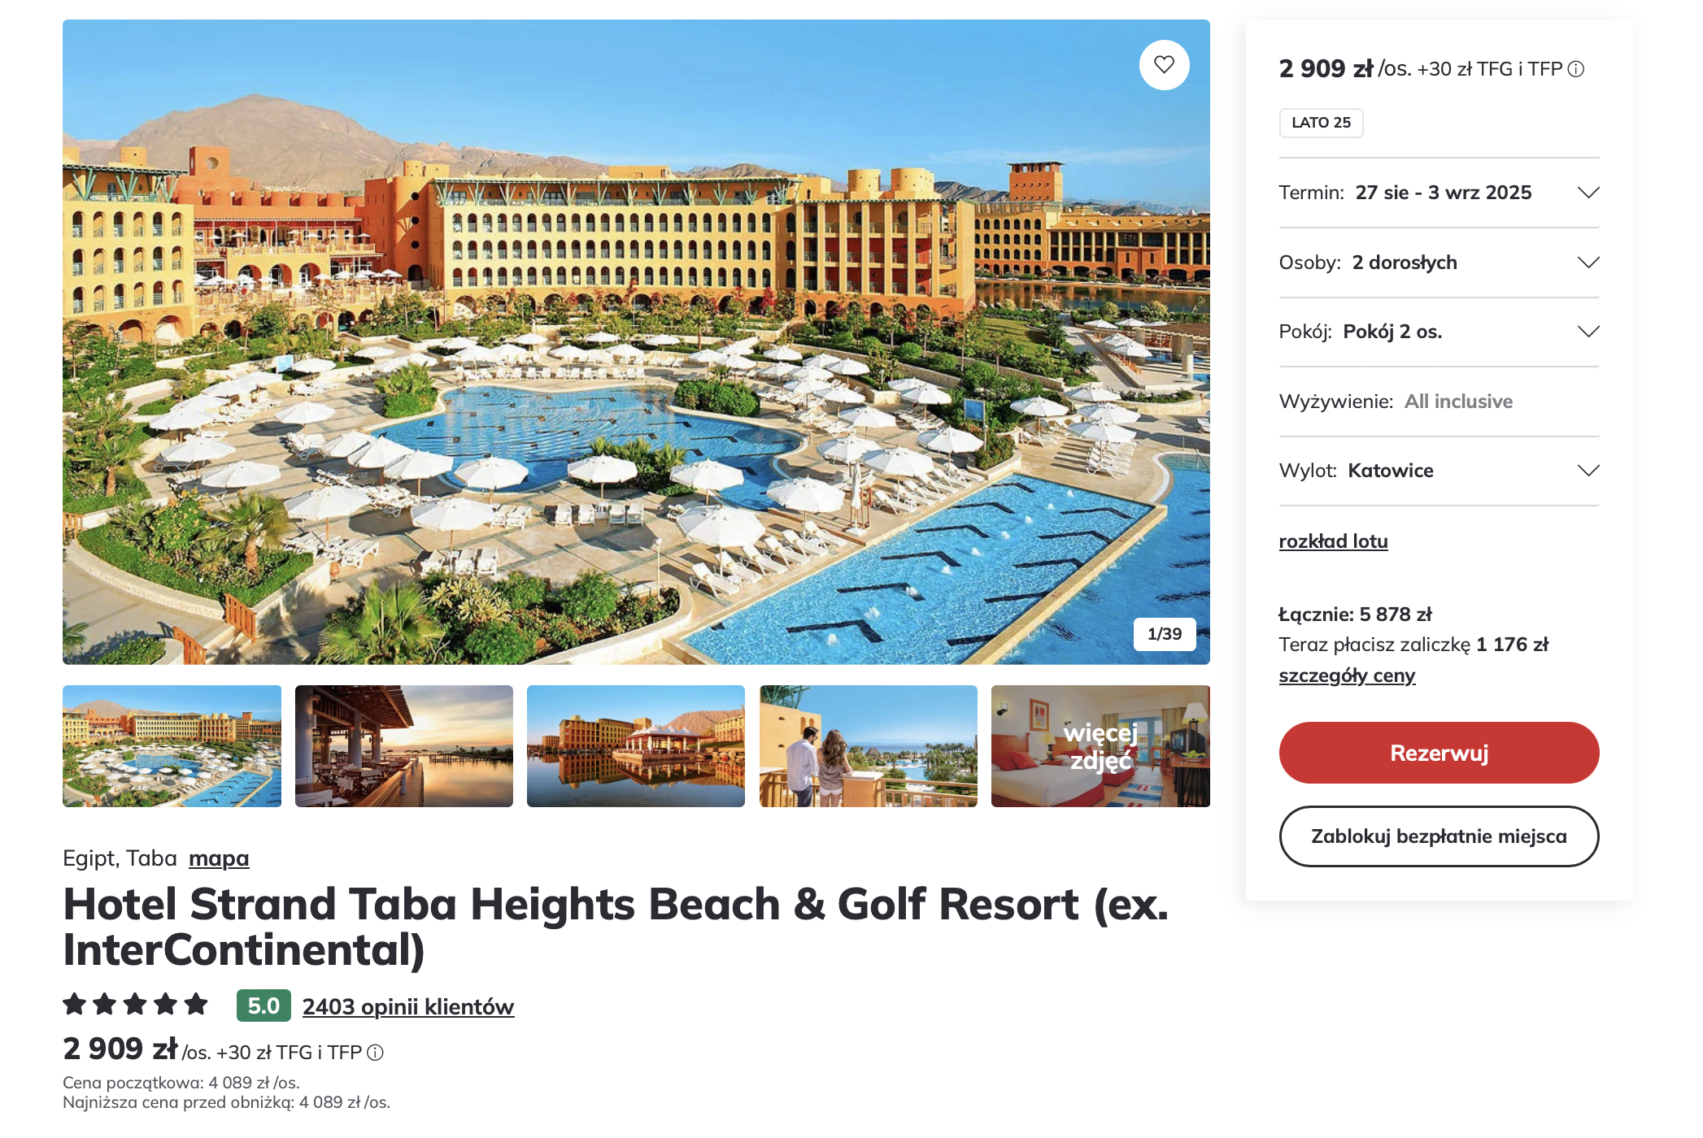Add hotel to favorites with heart icon
The width and height of the screenshot is (1703, 1138).
point(1164,65)
